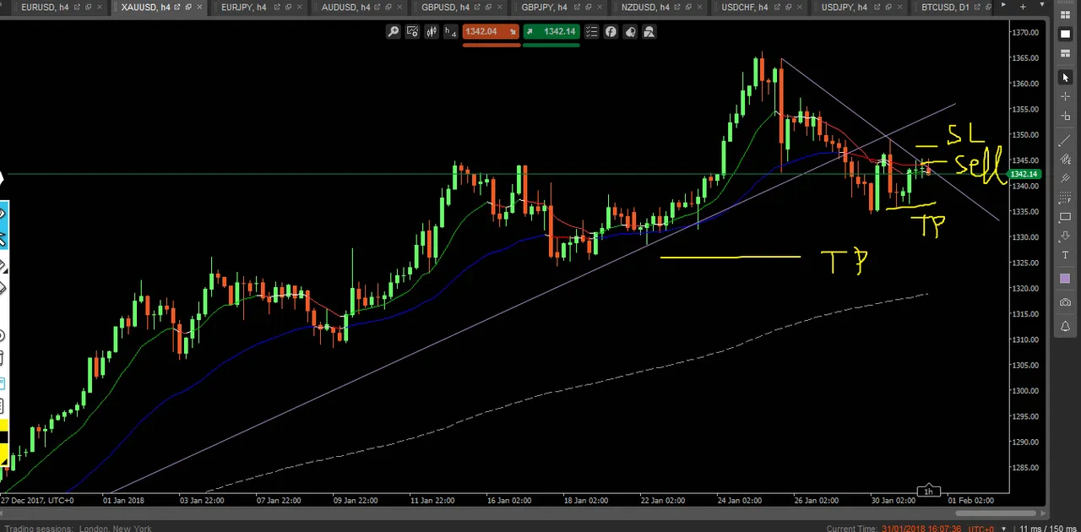Select the arrow cursor tool
The width and height of the screenshot is (1081, 532).
point(1065,77)
